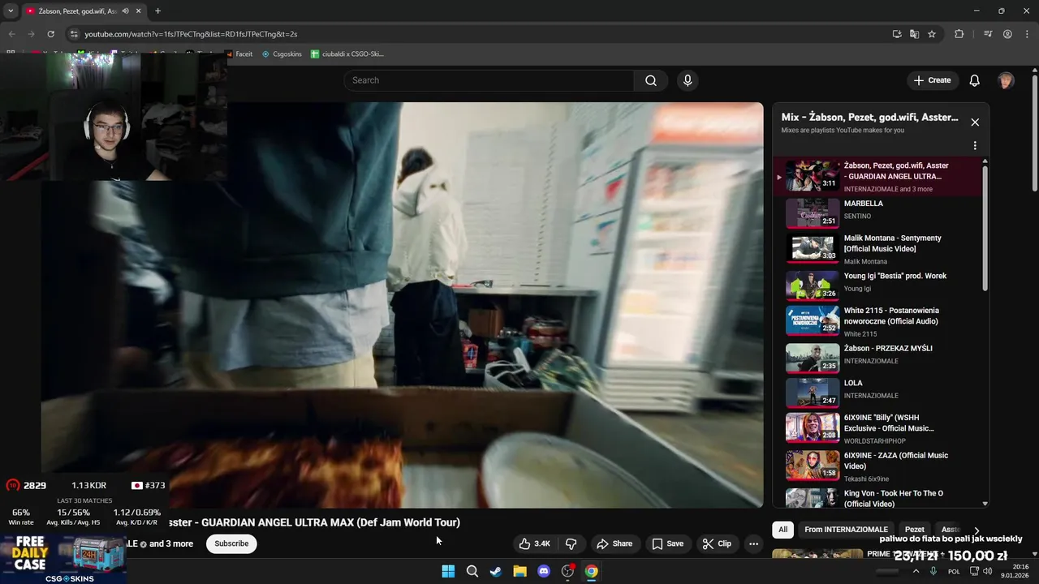
Task: Open POL language input switcher
Action: 954,571
